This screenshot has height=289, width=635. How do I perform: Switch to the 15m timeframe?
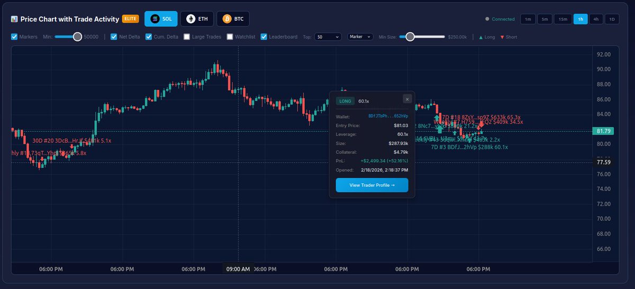click(563, 19)
